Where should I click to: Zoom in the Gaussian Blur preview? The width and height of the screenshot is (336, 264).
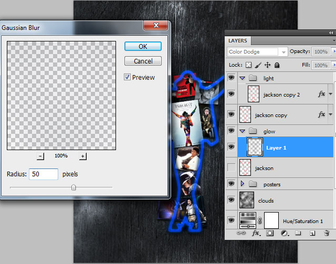click(x=83, y=156)
